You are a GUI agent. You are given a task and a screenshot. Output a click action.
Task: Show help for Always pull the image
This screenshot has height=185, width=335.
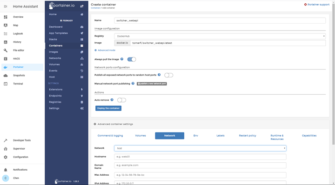click(122, 59)
